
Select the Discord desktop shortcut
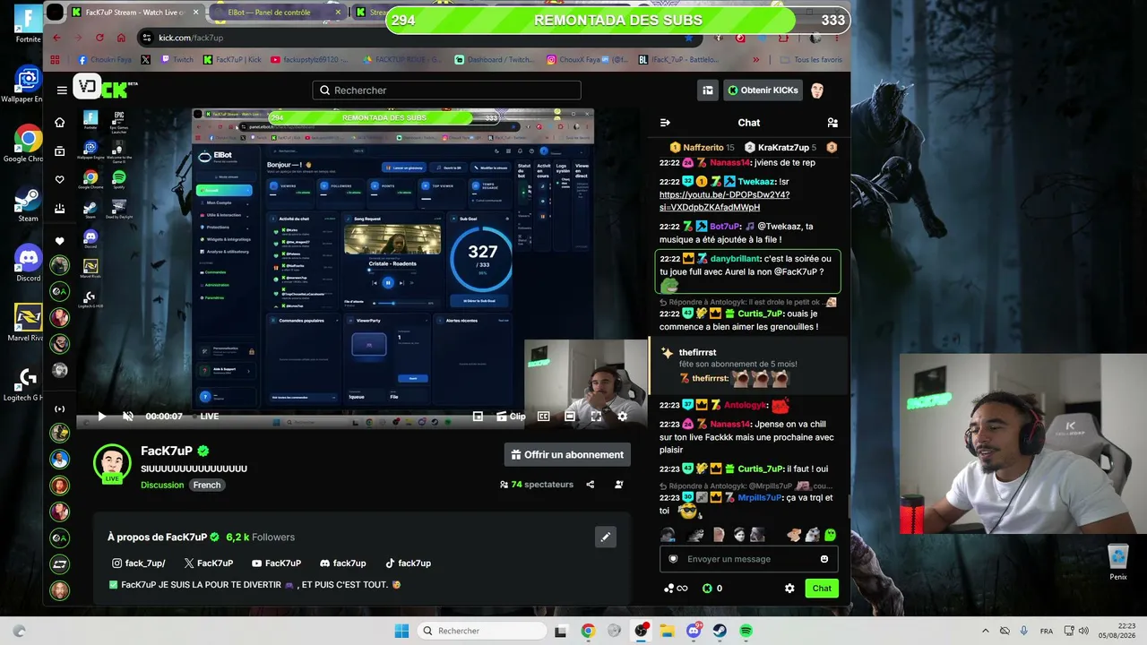click(28, 263)
